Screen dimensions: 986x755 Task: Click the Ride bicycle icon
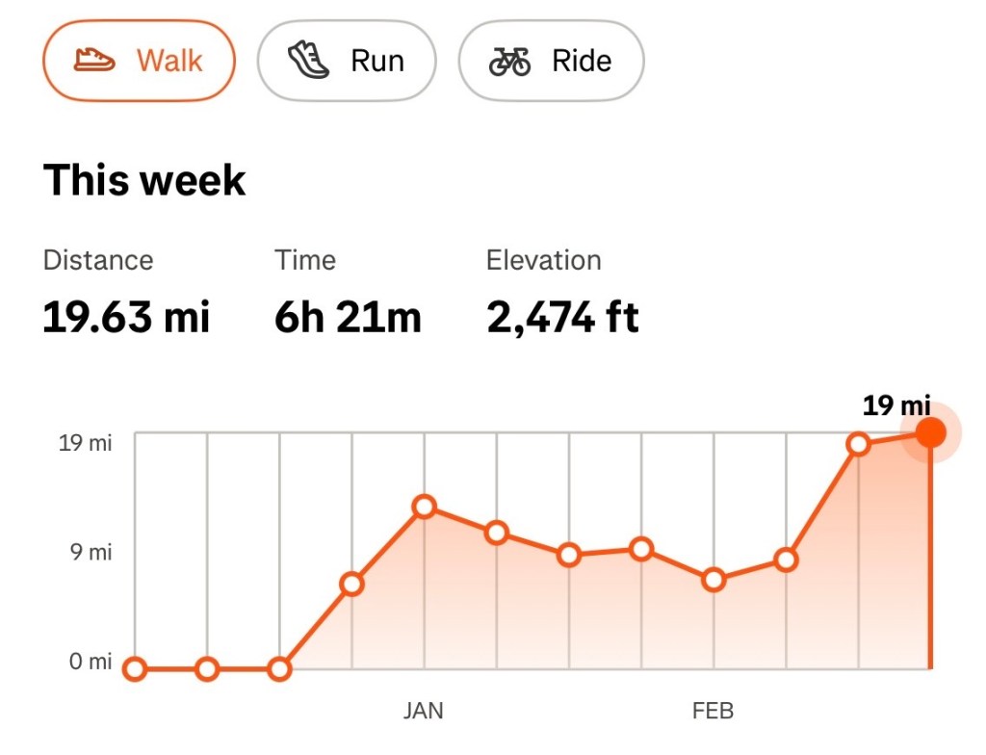pos(511,60)
